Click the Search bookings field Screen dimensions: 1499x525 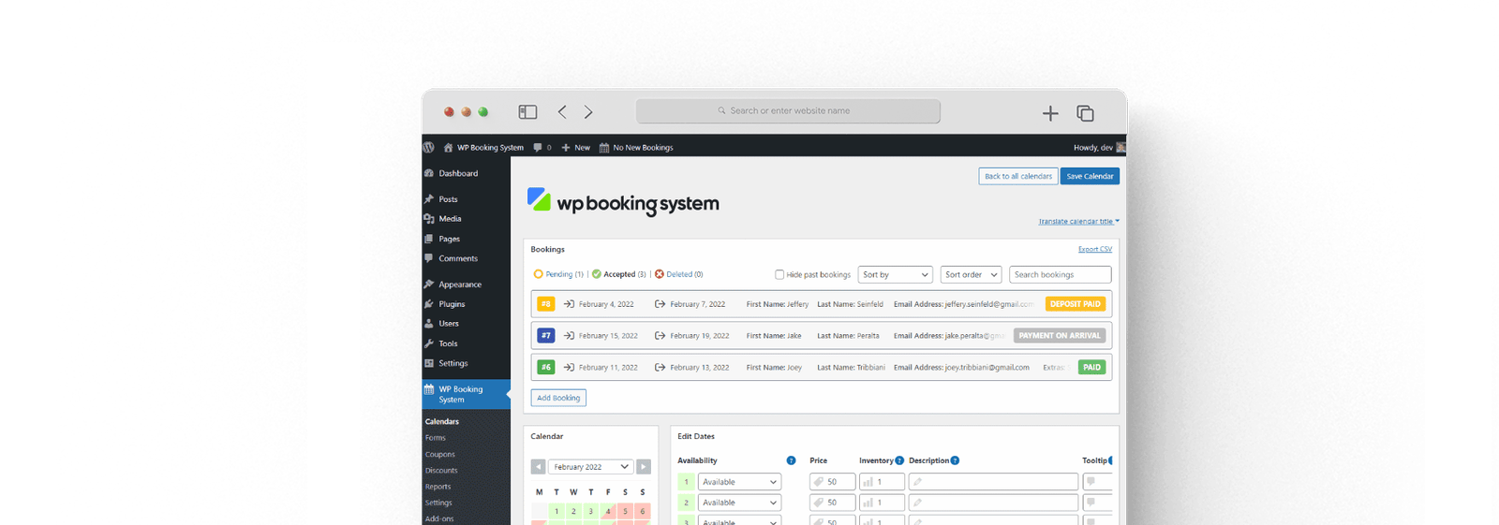pos(1060,275)
